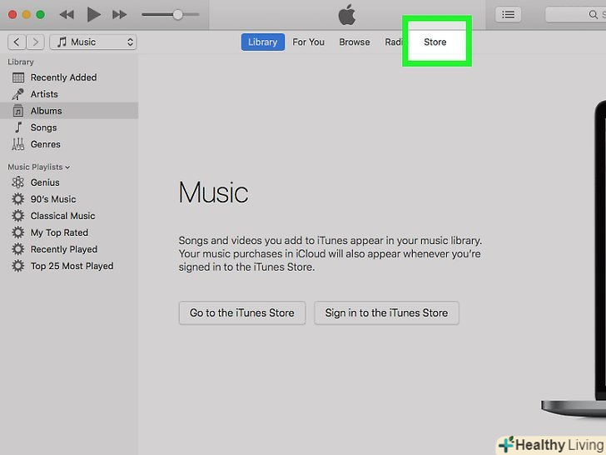
Task: Adjust the volume slider knob
Action: (177, 15)
